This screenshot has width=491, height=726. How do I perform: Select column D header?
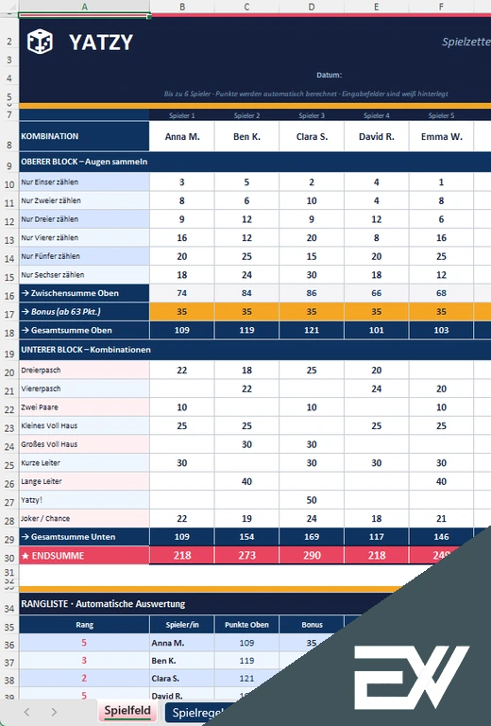[x=312, y=7]
